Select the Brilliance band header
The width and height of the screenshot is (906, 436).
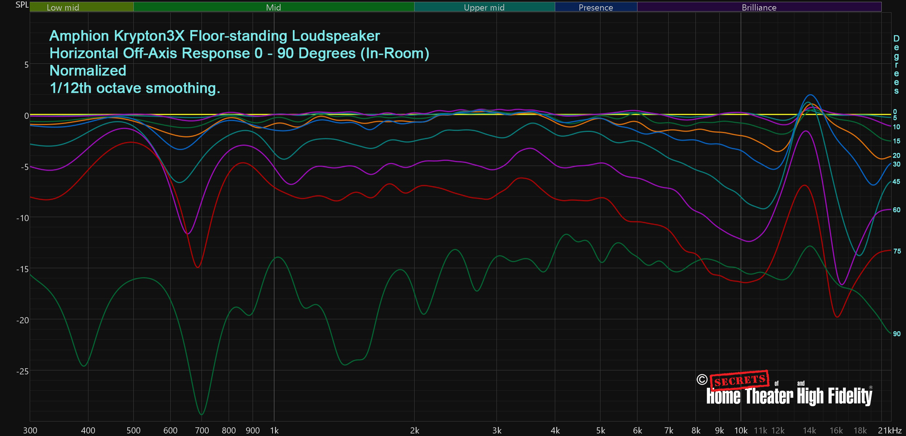tap(759, 7)
